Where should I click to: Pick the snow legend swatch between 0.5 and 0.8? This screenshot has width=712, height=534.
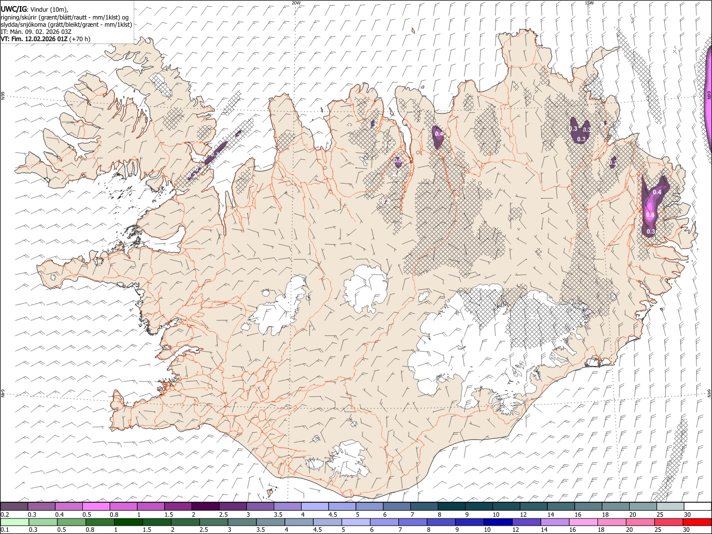point(96,506)
